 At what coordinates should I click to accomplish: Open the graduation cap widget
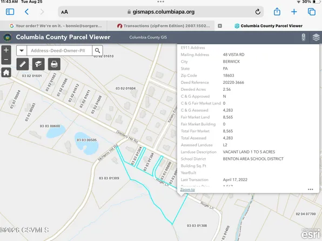38,64
